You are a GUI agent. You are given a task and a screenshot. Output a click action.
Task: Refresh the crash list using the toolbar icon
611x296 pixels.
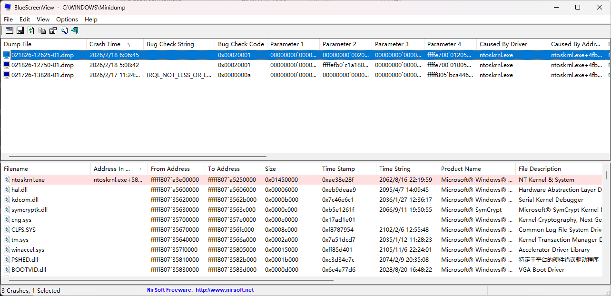[30, 30]
